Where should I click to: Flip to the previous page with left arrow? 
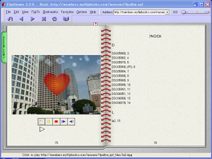[x=21, y=19]
